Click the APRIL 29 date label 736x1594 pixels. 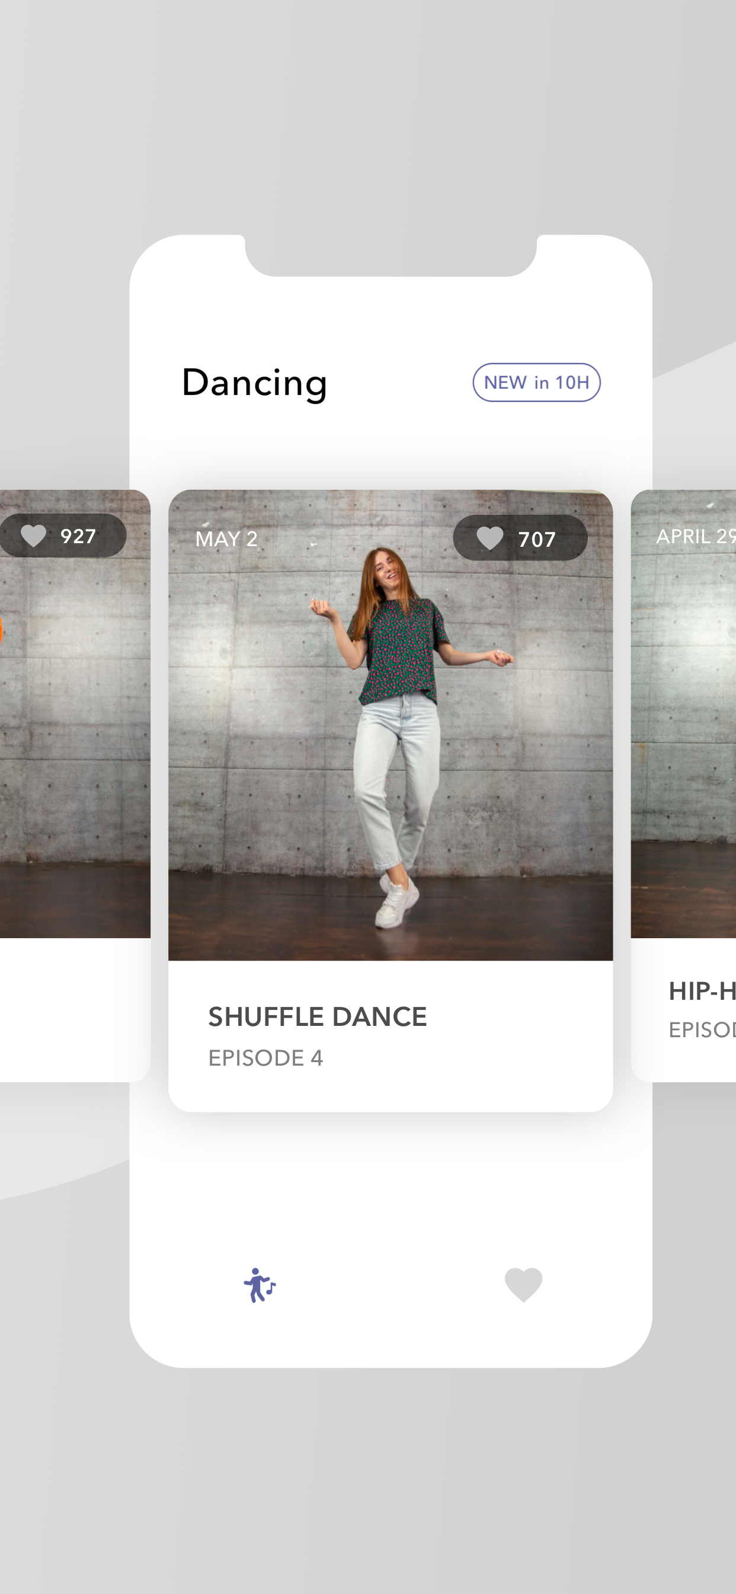[696, 536]
